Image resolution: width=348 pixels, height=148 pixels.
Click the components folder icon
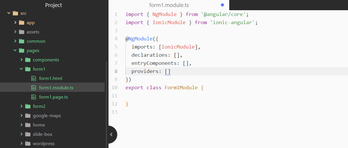pos(28,60)
